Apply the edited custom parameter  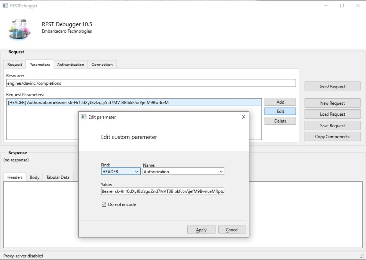(201, 230)
